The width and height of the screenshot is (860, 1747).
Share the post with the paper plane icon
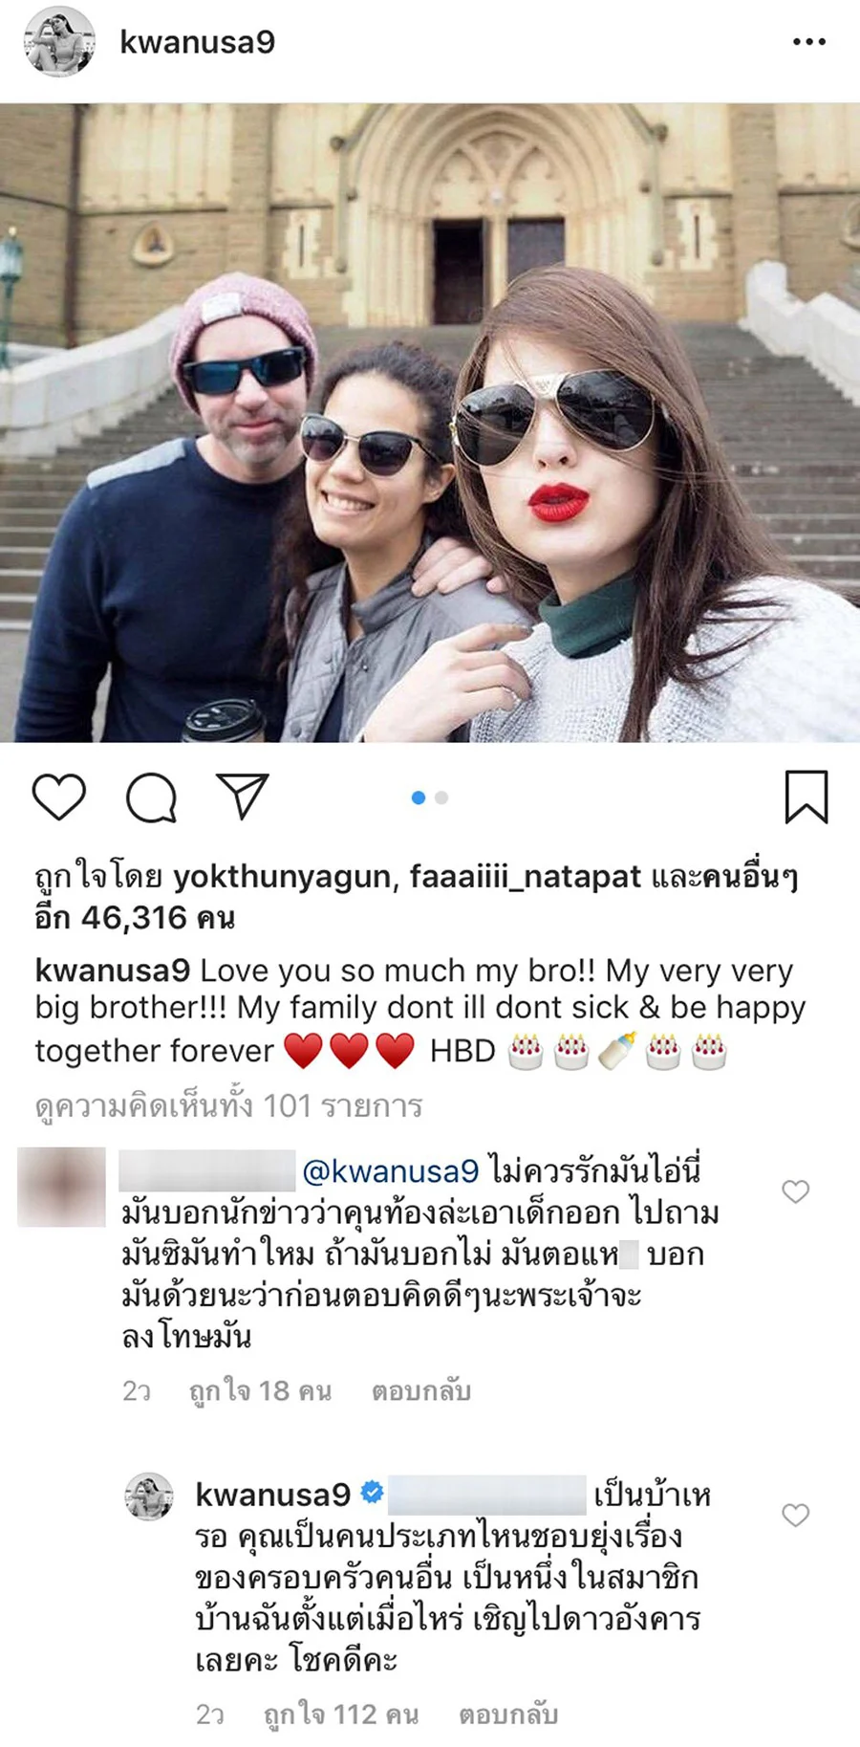click(243, 796)
